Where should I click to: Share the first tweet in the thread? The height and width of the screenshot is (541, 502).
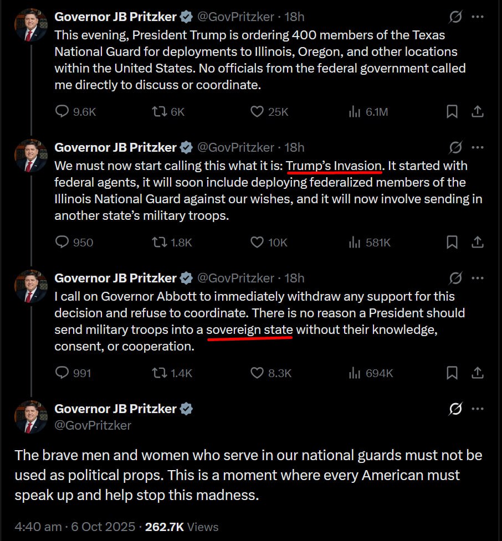(x=477, y=112)
